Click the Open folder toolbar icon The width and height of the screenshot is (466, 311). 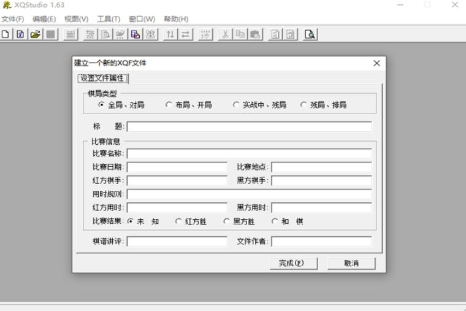tap(36, 34)
